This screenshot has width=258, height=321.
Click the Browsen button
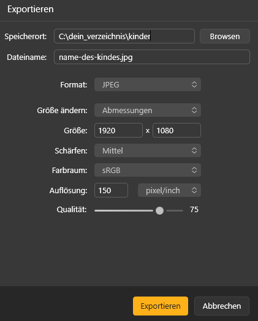coord(225,36)
